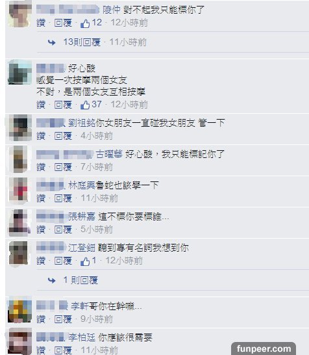Reply to the 陵仲 comment at top
The width and height of the screenshot is (309, 355).
point(63,23)
